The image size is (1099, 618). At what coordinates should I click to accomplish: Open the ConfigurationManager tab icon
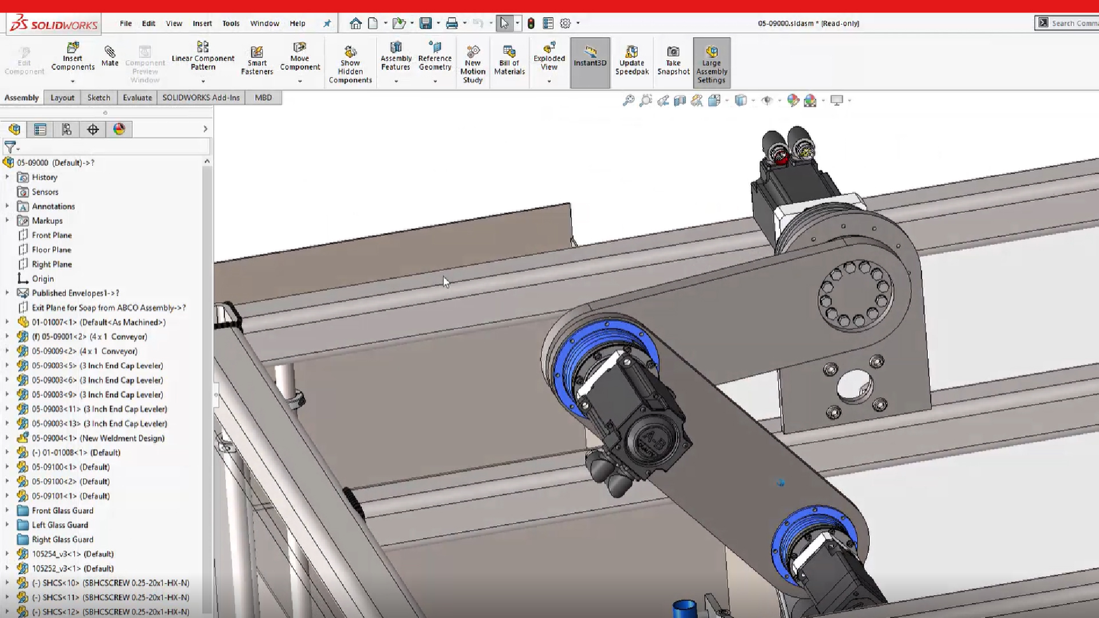coord(66,129)
